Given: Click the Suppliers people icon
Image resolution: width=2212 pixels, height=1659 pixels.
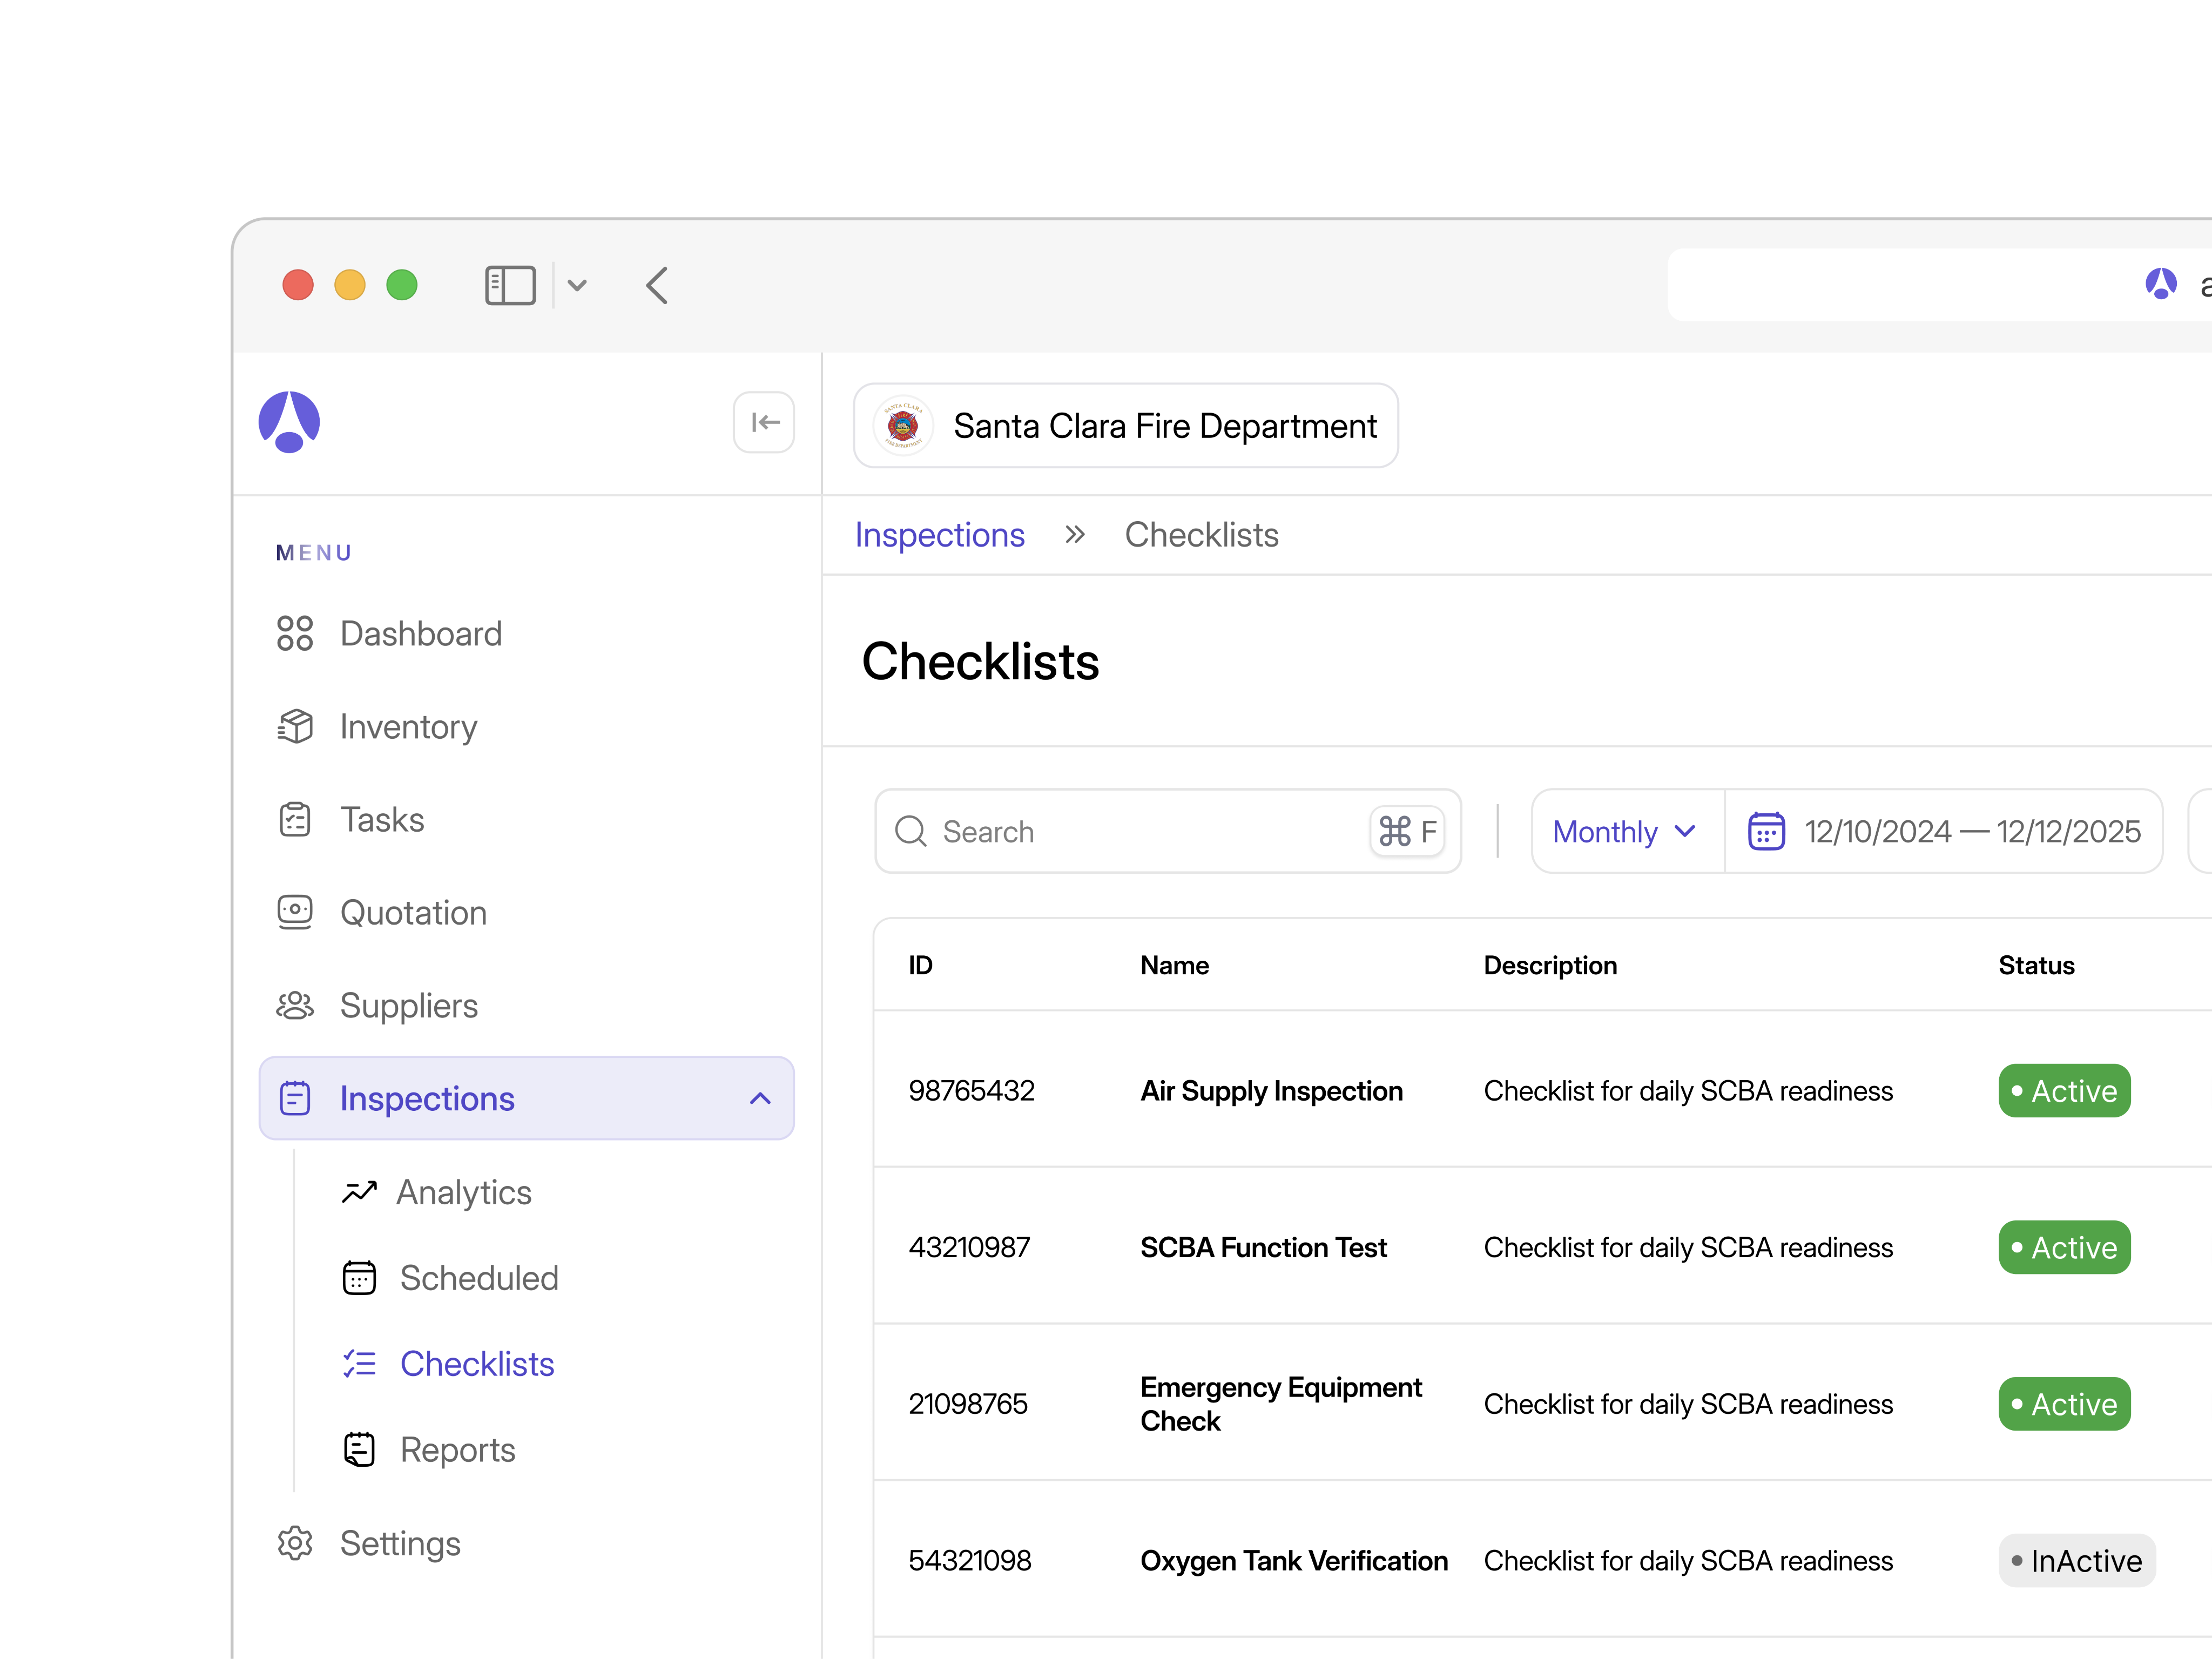Looking at the screenshot, I should coord(295,1005).
